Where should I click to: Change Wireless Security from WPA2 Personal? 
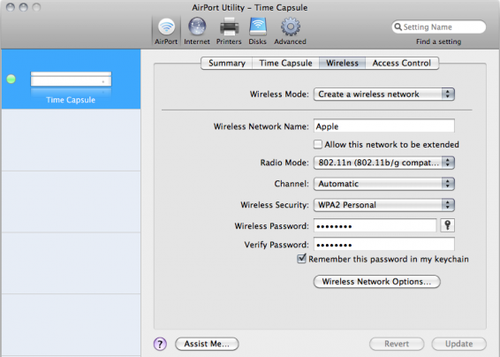[384, 205]
